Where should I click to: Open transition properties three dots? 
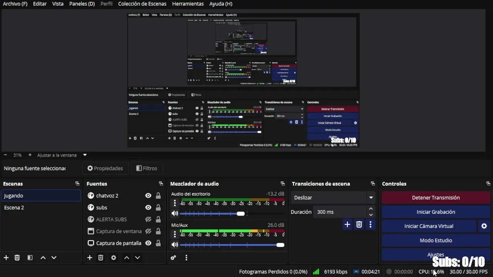(371, 224)
